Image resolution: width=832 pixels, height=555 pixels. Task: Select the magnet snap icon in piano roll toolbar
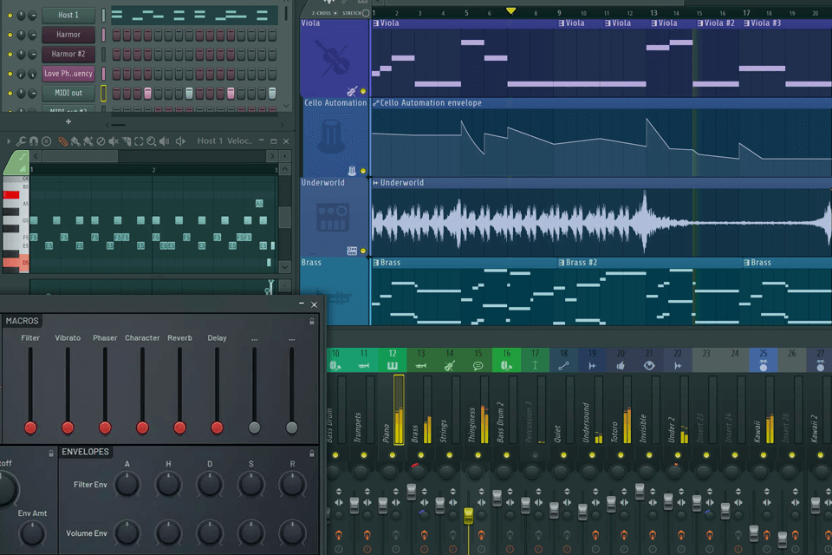pyautogui.click(x=34, y=141)
